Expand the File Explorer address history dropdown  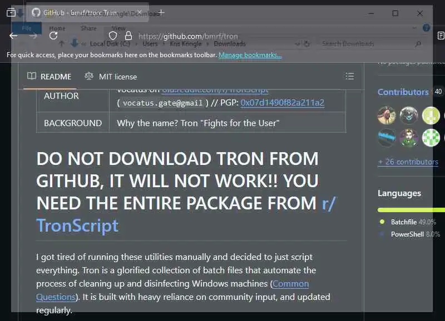(298, 44)
